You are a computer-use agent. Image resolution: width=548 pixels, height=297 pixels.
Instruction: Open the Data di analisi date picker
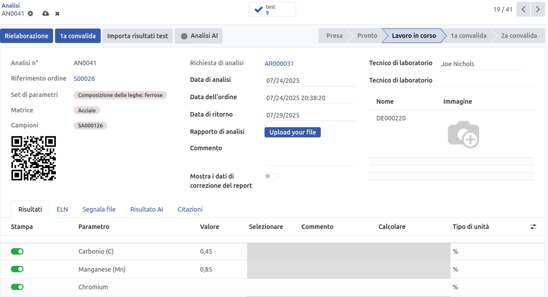click(309, 81)
